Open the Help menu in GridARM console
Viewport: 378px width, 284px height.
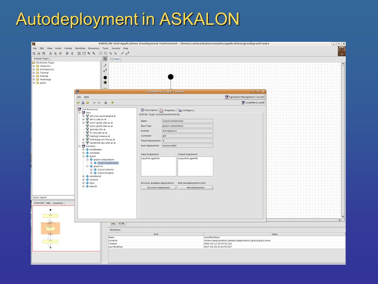87,97
